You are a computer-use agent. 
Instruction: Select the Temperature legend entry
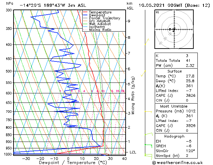point(101,12)
